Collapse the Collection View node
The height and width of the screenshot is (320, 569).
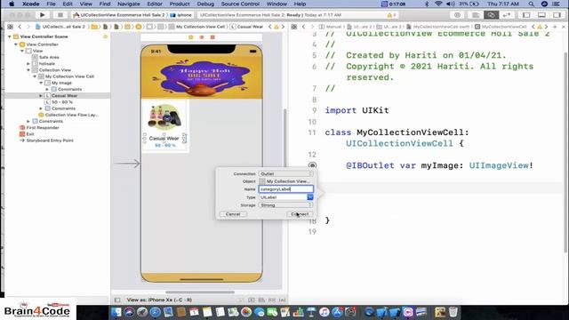tap(28, 70)
